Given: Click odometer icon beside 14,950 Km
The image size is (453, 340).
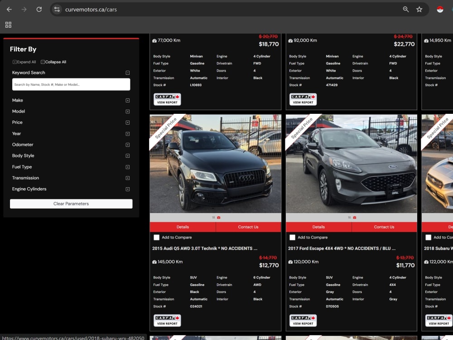Looking at the screenshot, I should click(426, 41).
